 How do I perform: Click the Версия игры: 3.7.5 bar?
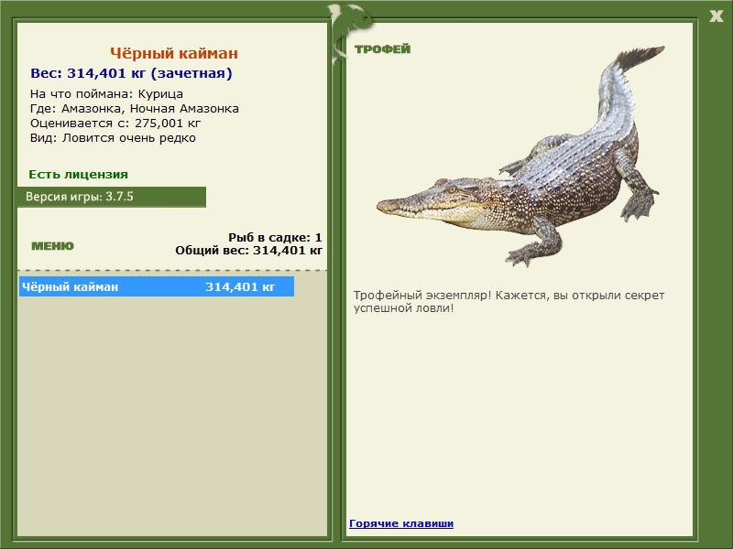click(112, 197)
